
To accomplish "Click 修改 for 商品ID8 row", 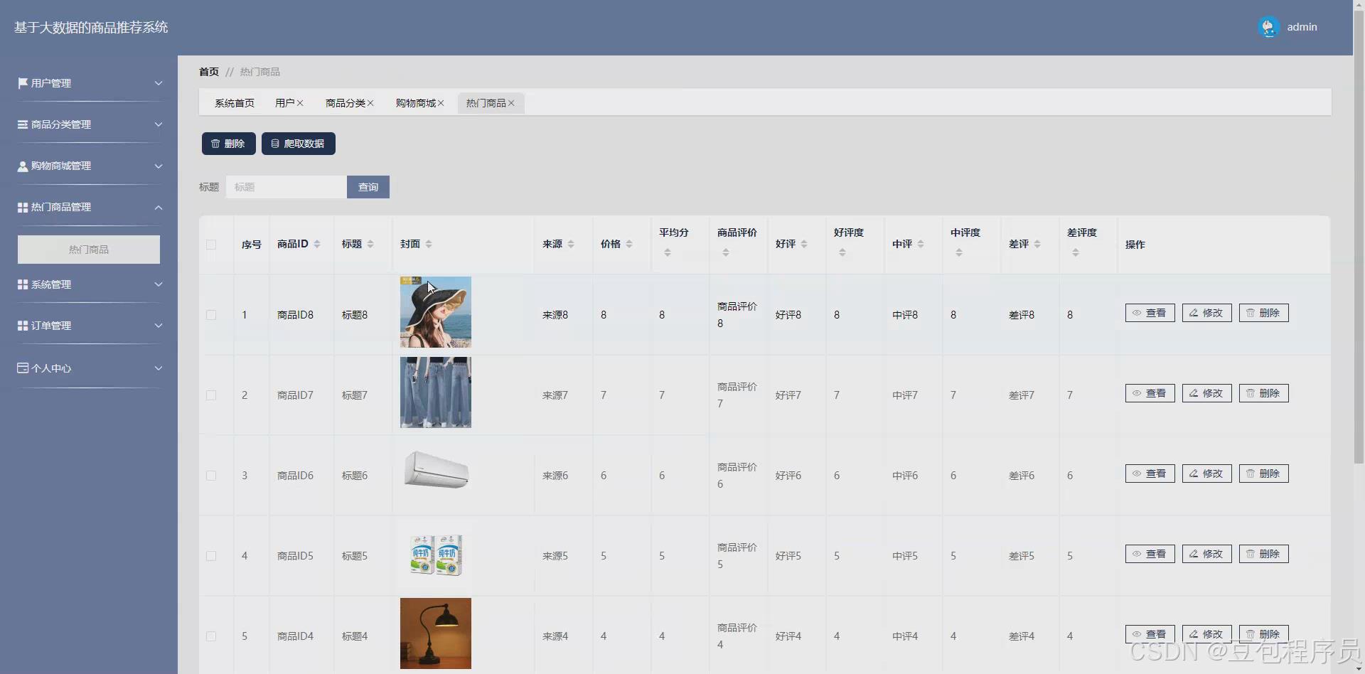I will pyautogui.click(x=1207, y=313).
